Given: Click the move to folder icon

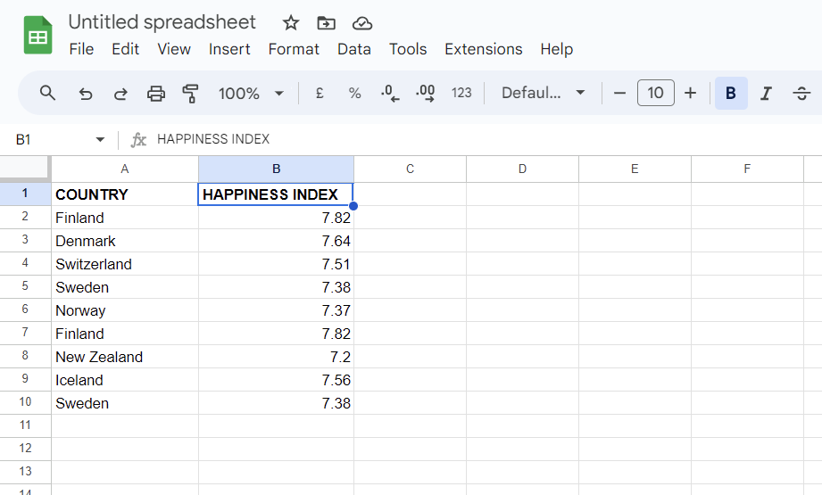Looking at the screenshot, I should [x=326, y=23].
